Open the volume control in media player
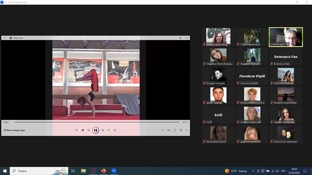The height and width of the screenshot is (175, 312). tap(168, 130)
